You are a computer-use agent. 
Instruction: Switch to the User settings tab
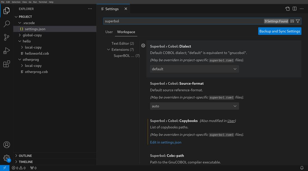click(109, 32)
